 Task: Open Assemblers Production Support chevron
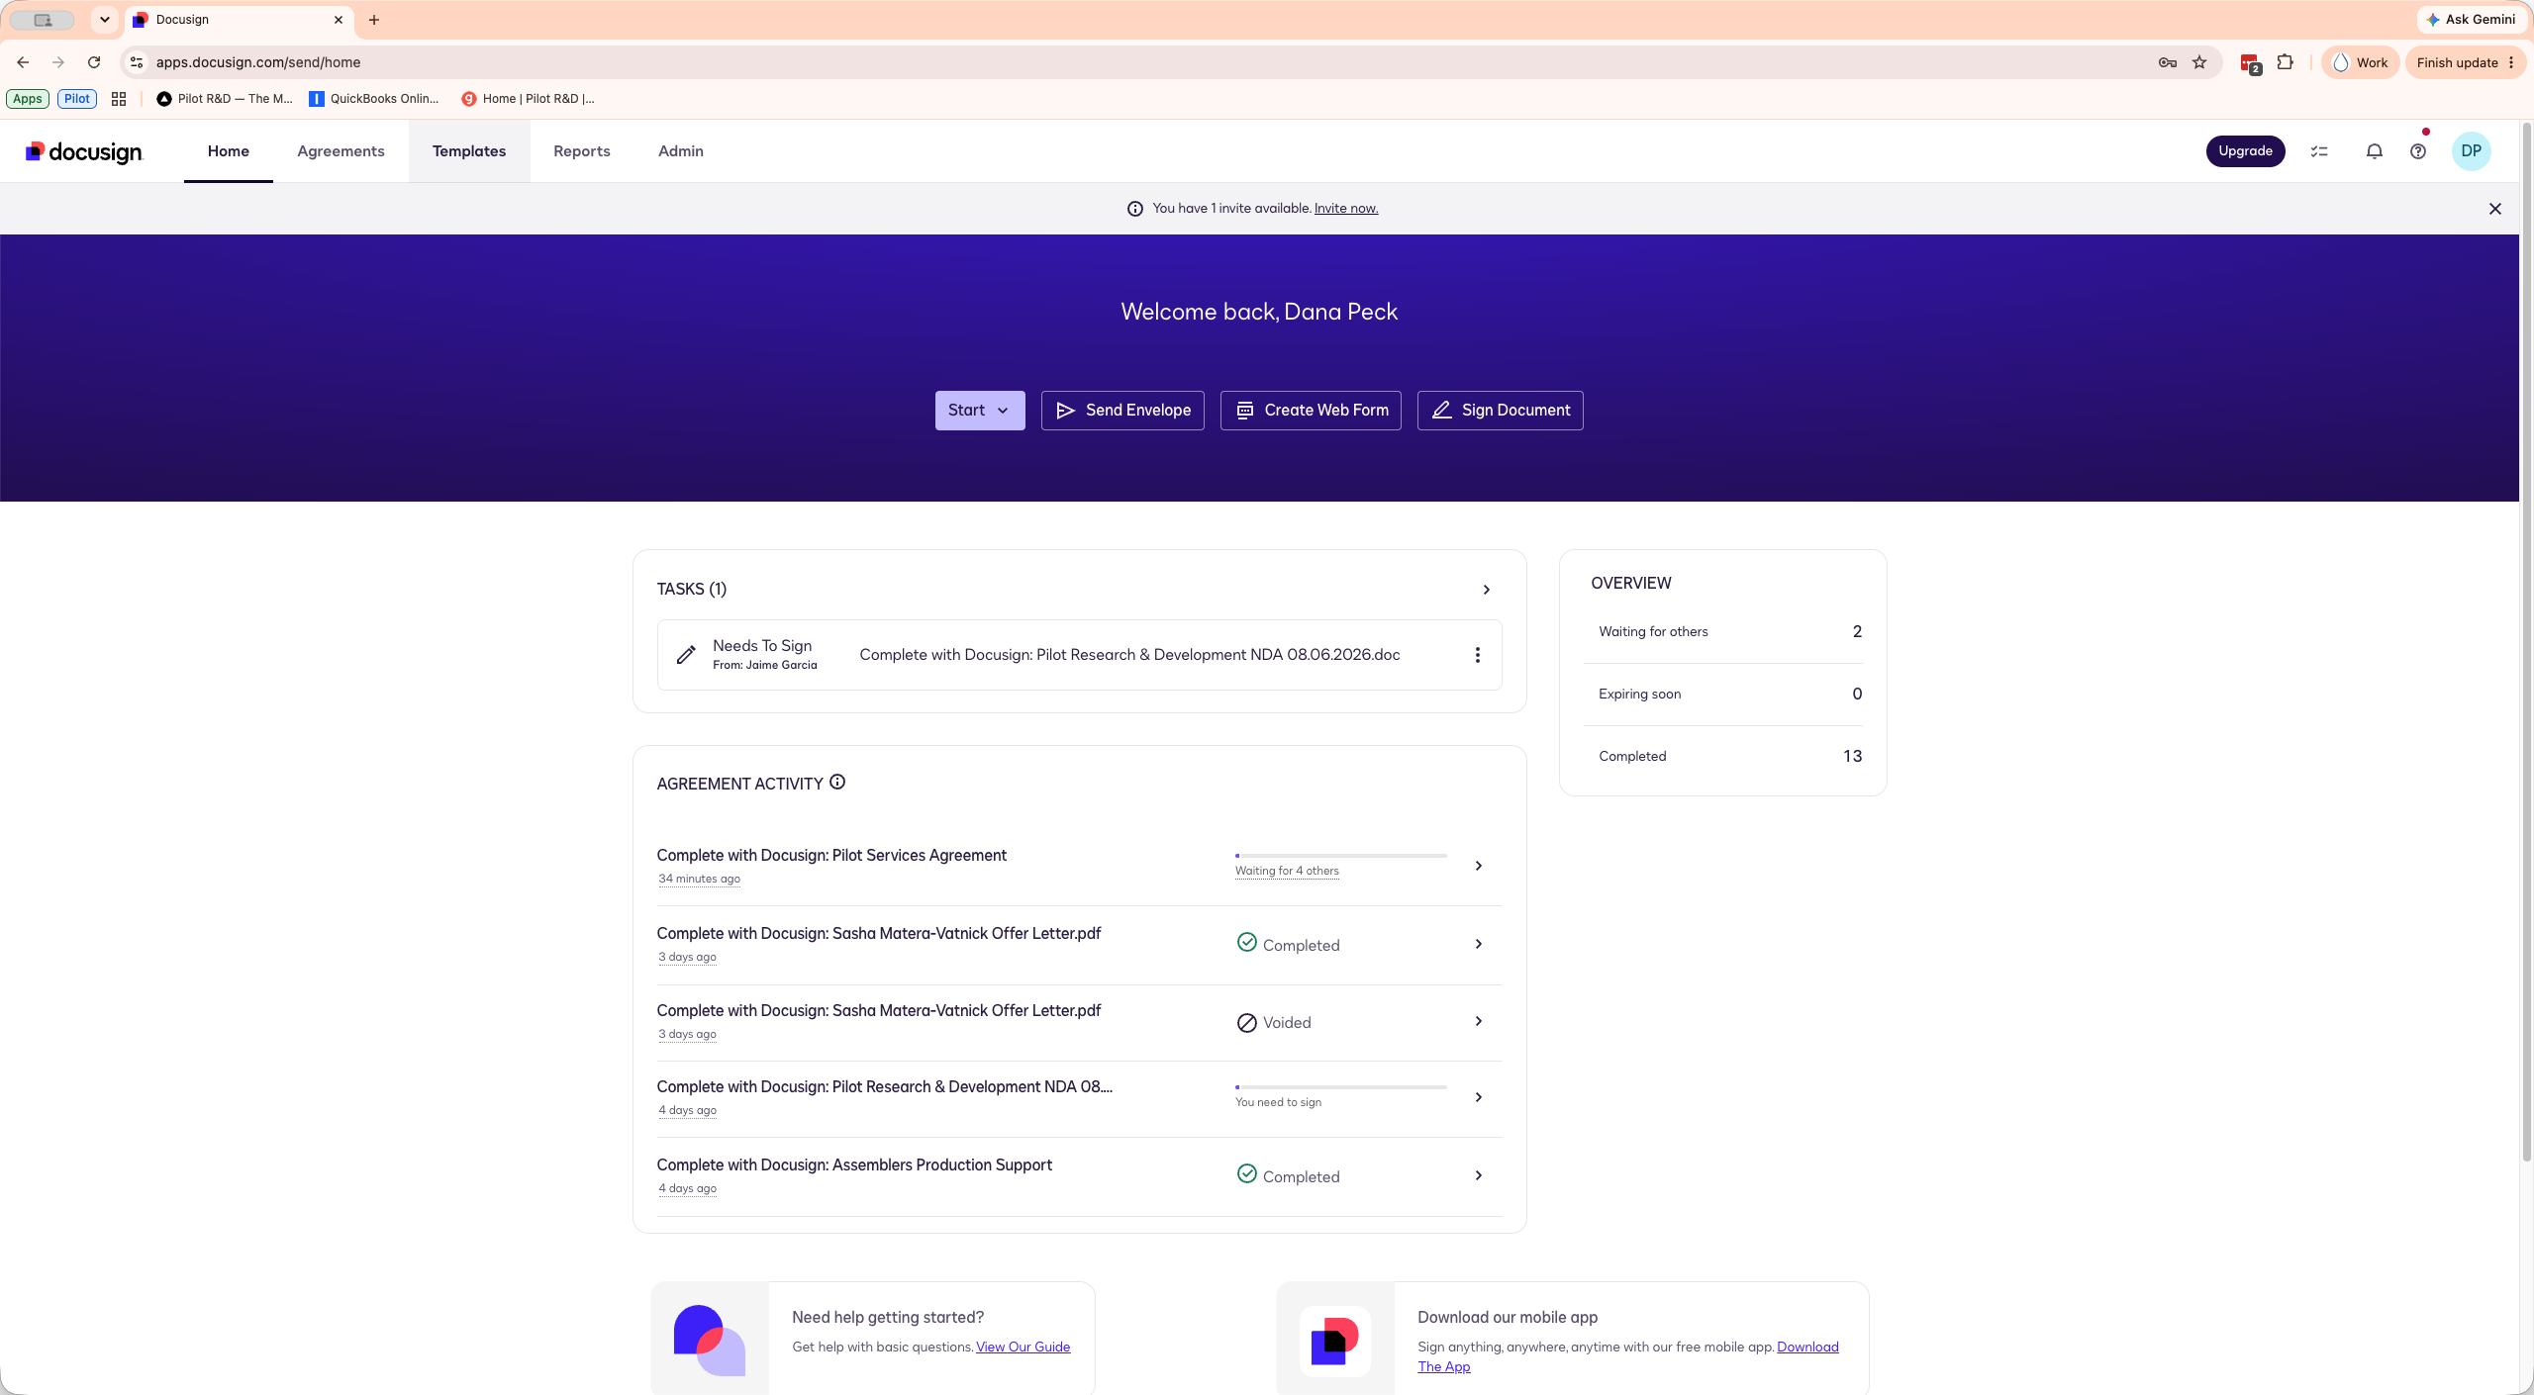(x=1479, y=1175)
